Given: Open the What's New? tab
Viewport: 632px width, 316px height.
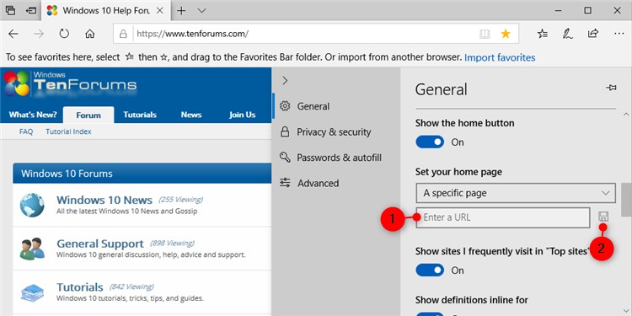Looking at the screenshot, I should tap(33, 115).
